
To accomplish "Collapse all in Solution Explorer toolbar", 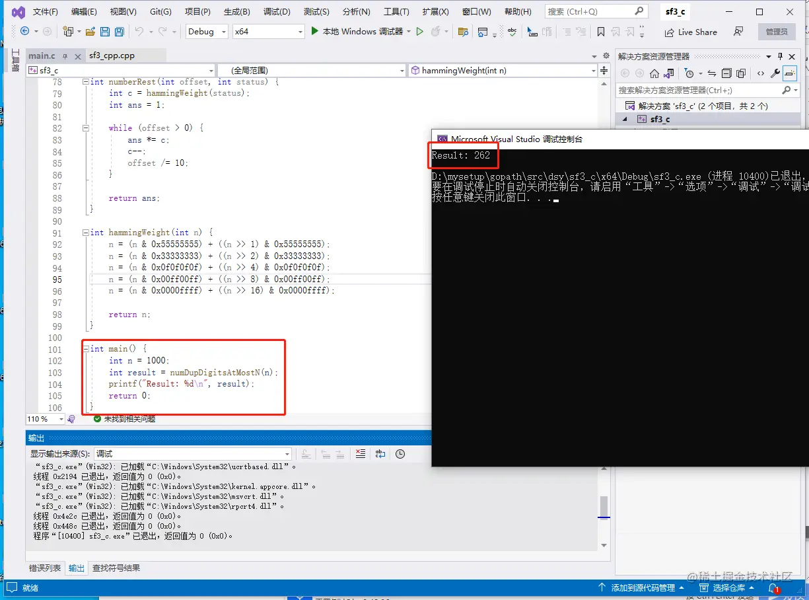I will click(x=726, y=73).
